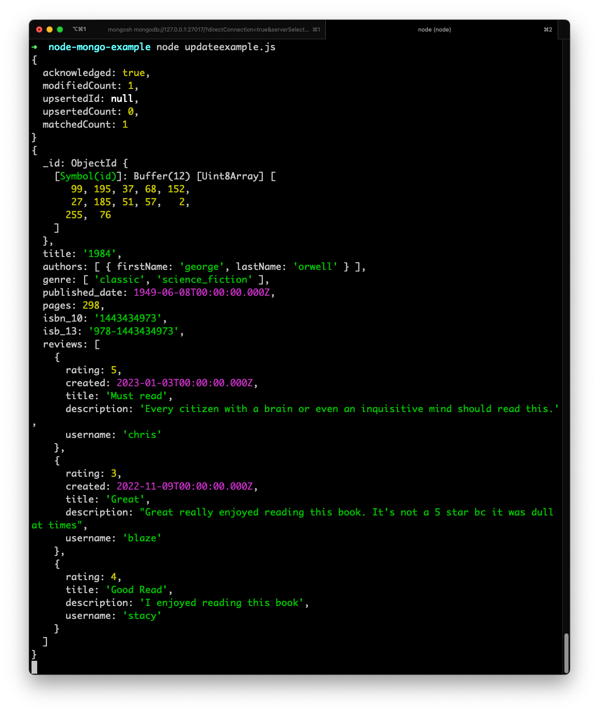This screenshot has width=599, height=713.
Task: Click the author last name 'orwell'
Action: coord(316,267)
